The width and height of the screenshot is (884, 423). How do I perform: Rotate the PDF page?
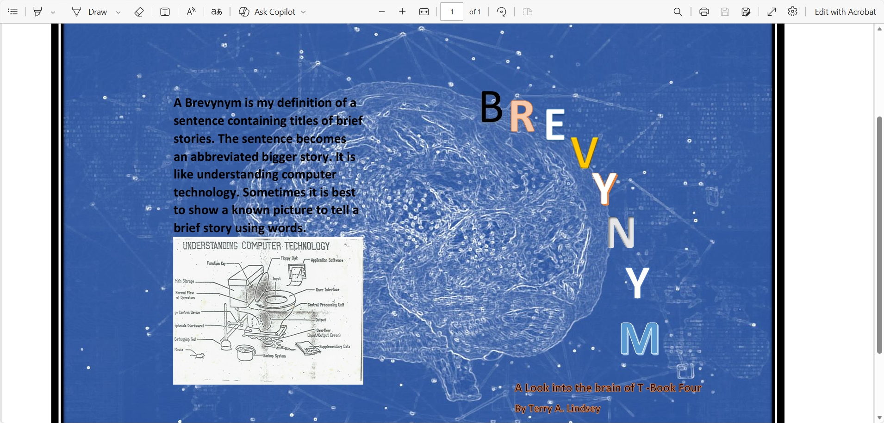click(501, 12)
